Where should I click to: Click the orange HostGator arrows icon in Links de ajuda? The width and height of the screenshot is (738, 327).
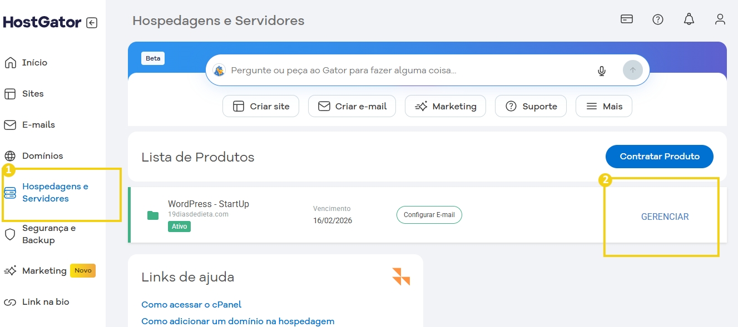click(402, 277)
